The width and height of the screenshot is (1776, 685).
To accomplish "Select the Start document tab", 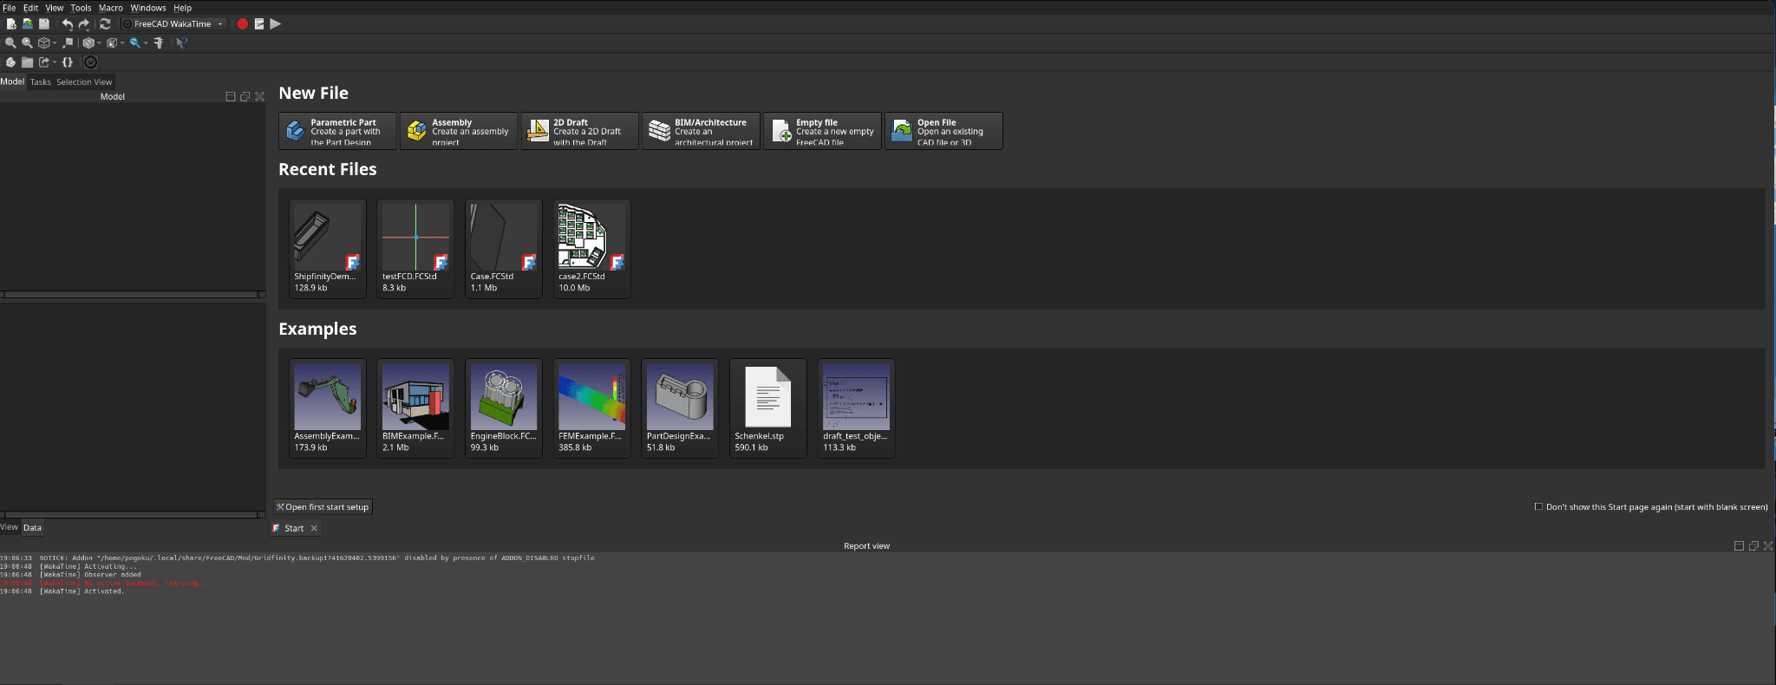I will tap(294, 529).
